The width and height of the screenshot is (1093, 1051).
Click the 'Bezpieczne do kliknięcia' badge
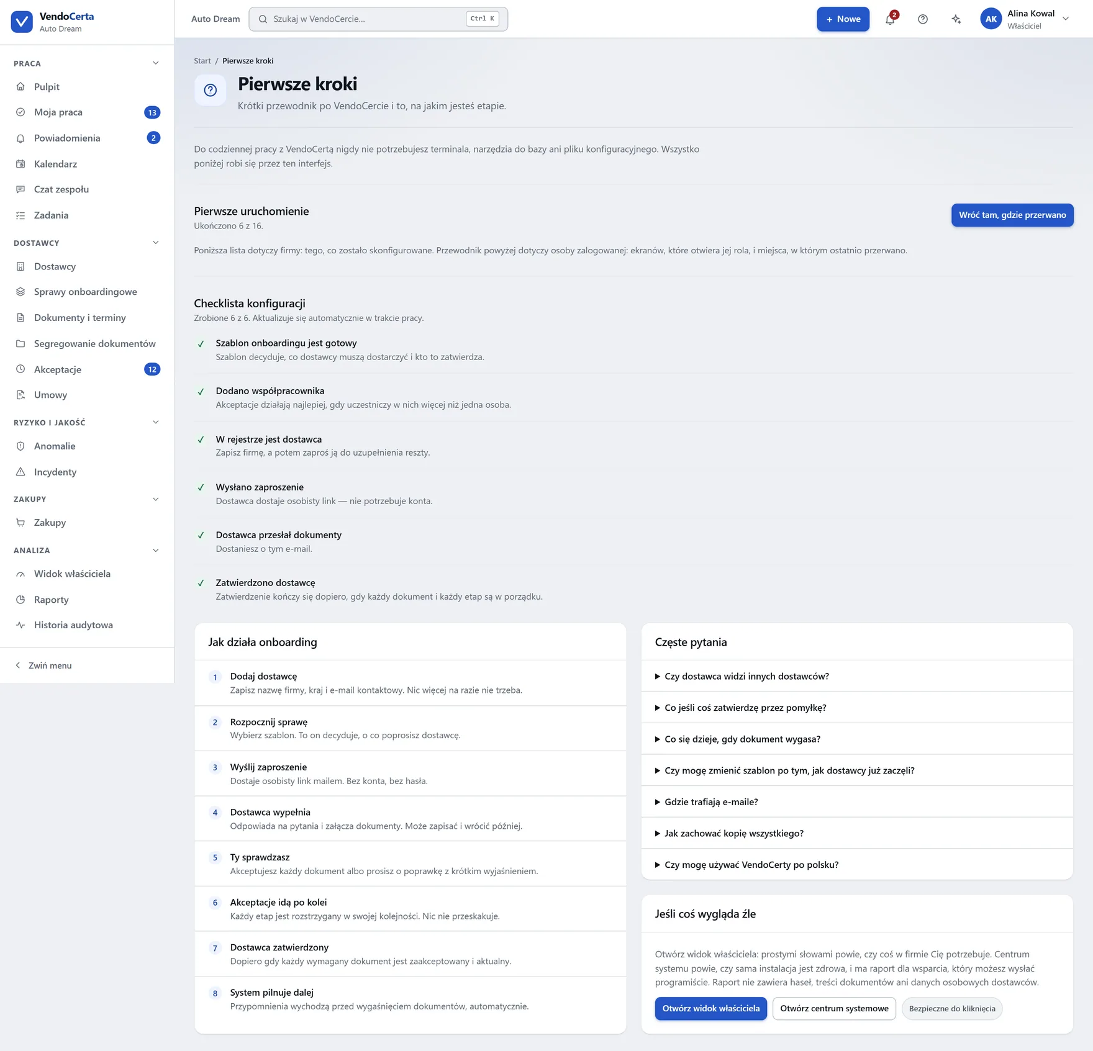(952, 1009)
